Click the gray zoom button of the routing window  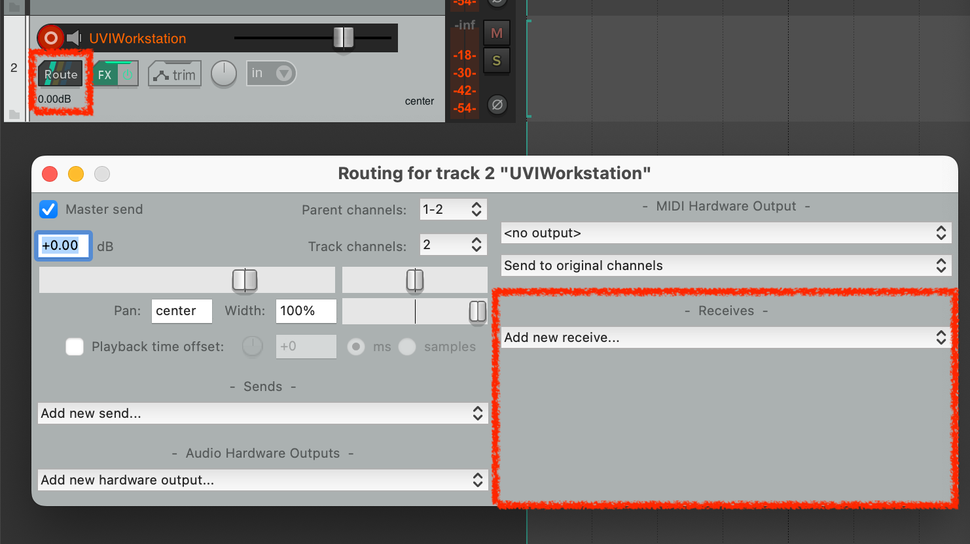102,174
